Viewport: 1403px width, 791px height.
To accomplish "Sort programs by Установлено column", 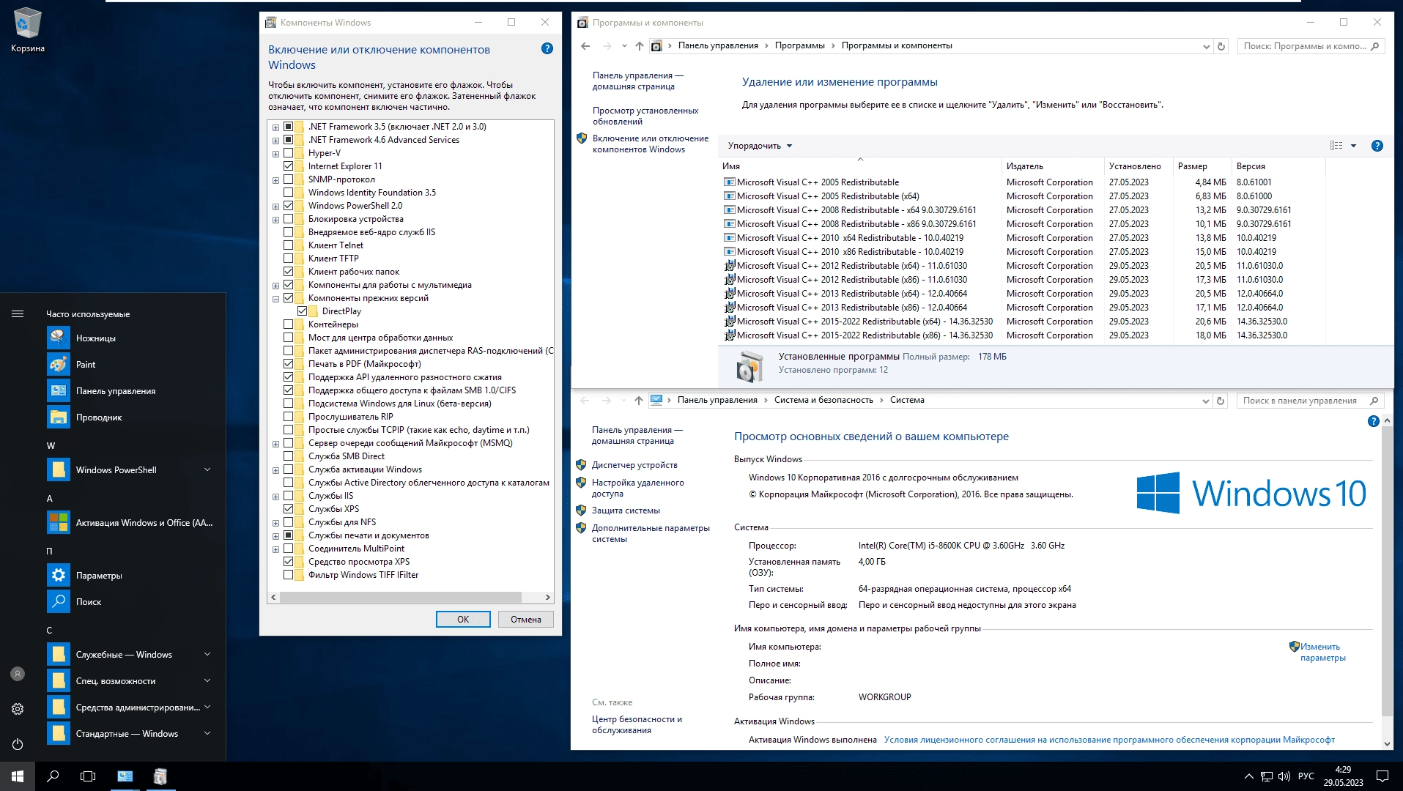I will tap(1138, 166).
